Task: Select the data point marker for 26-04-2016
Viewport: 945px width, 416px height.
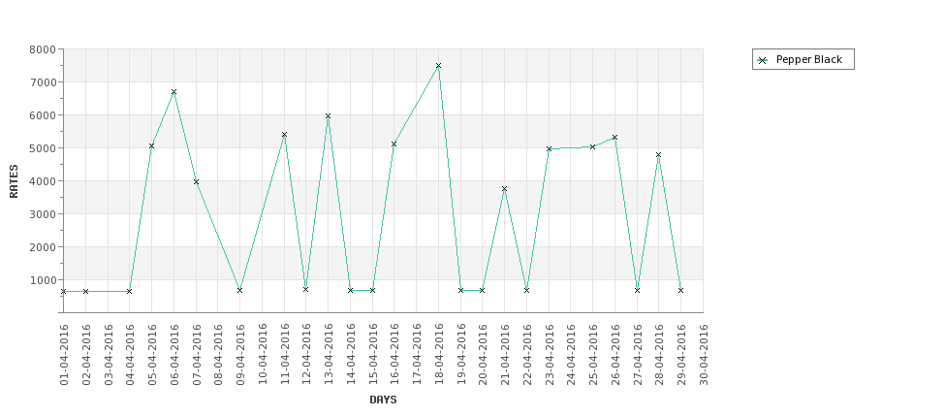Action: pyautogui.click(x=614, y=138)
